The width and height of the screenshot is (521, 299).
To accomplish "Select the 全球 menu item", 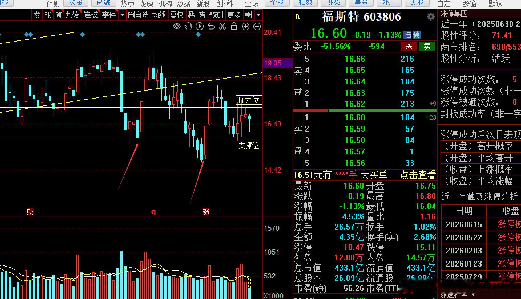I will pos(251,3).
